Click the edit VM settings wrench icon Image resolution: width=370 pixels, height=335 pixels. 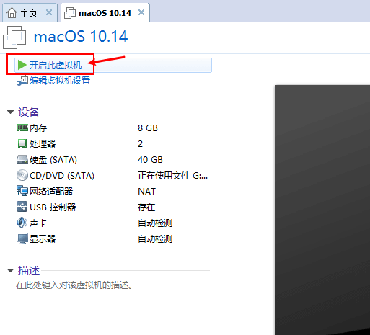click(x=22, y=81)
